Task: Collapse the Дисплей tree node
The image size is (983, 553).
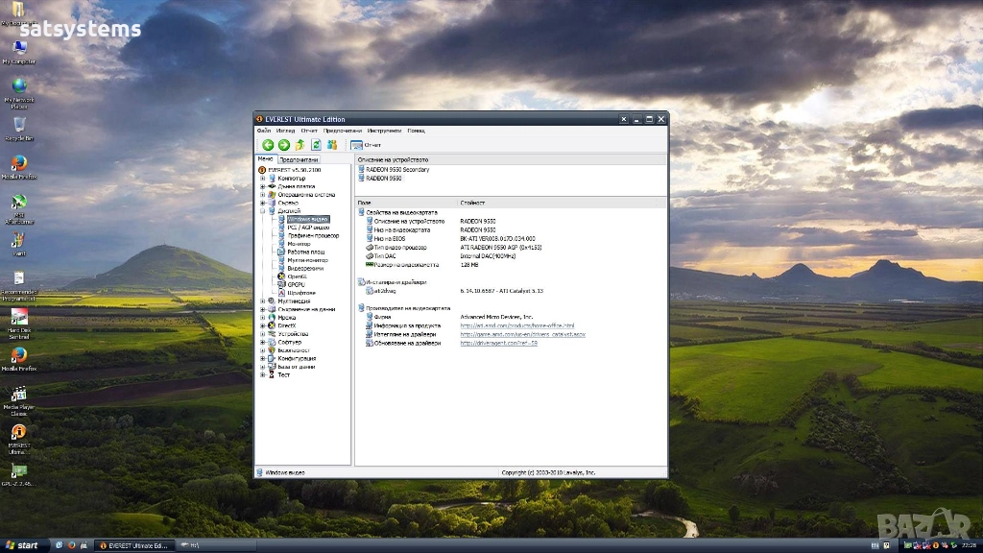Action: 262,210
